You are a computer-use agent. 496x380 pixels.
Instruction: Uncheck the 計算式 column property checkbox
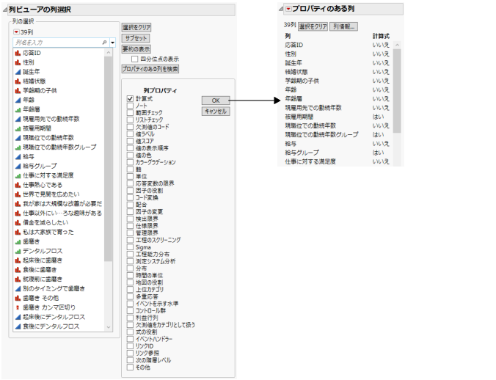(130, 98)
